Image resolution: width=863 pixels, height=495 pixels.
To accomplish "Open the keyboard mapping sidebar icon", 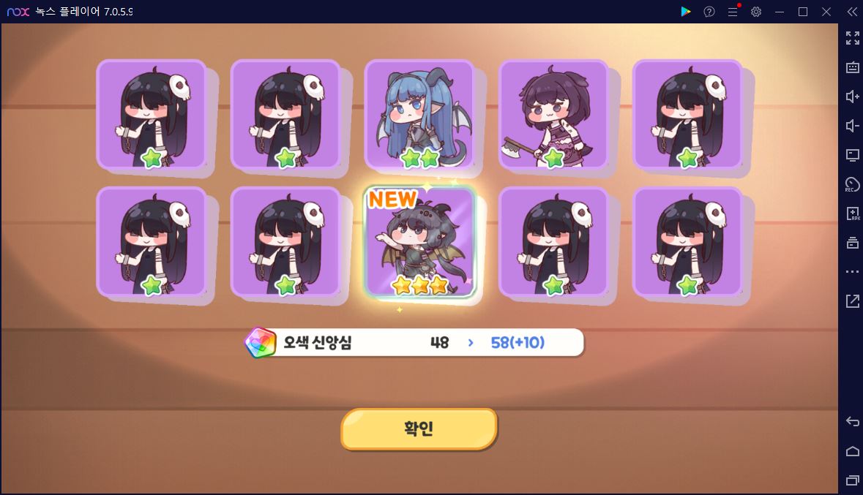I will [x=853, y=68].
